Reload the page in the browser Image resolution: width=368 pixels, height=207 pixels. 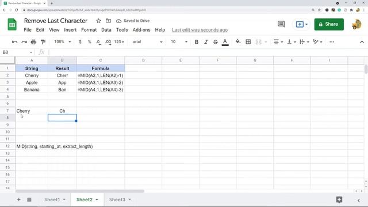click(x=17, y=10)
